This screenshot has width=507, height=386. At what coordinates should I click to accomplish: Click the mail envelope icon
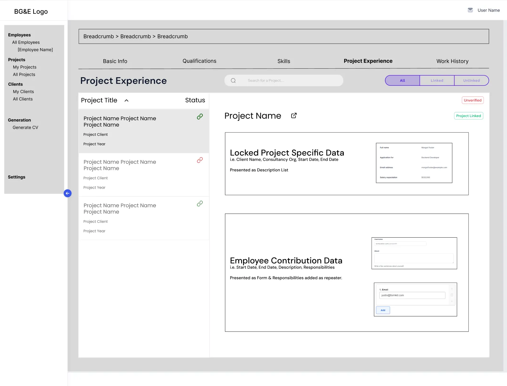pos(470,10)
